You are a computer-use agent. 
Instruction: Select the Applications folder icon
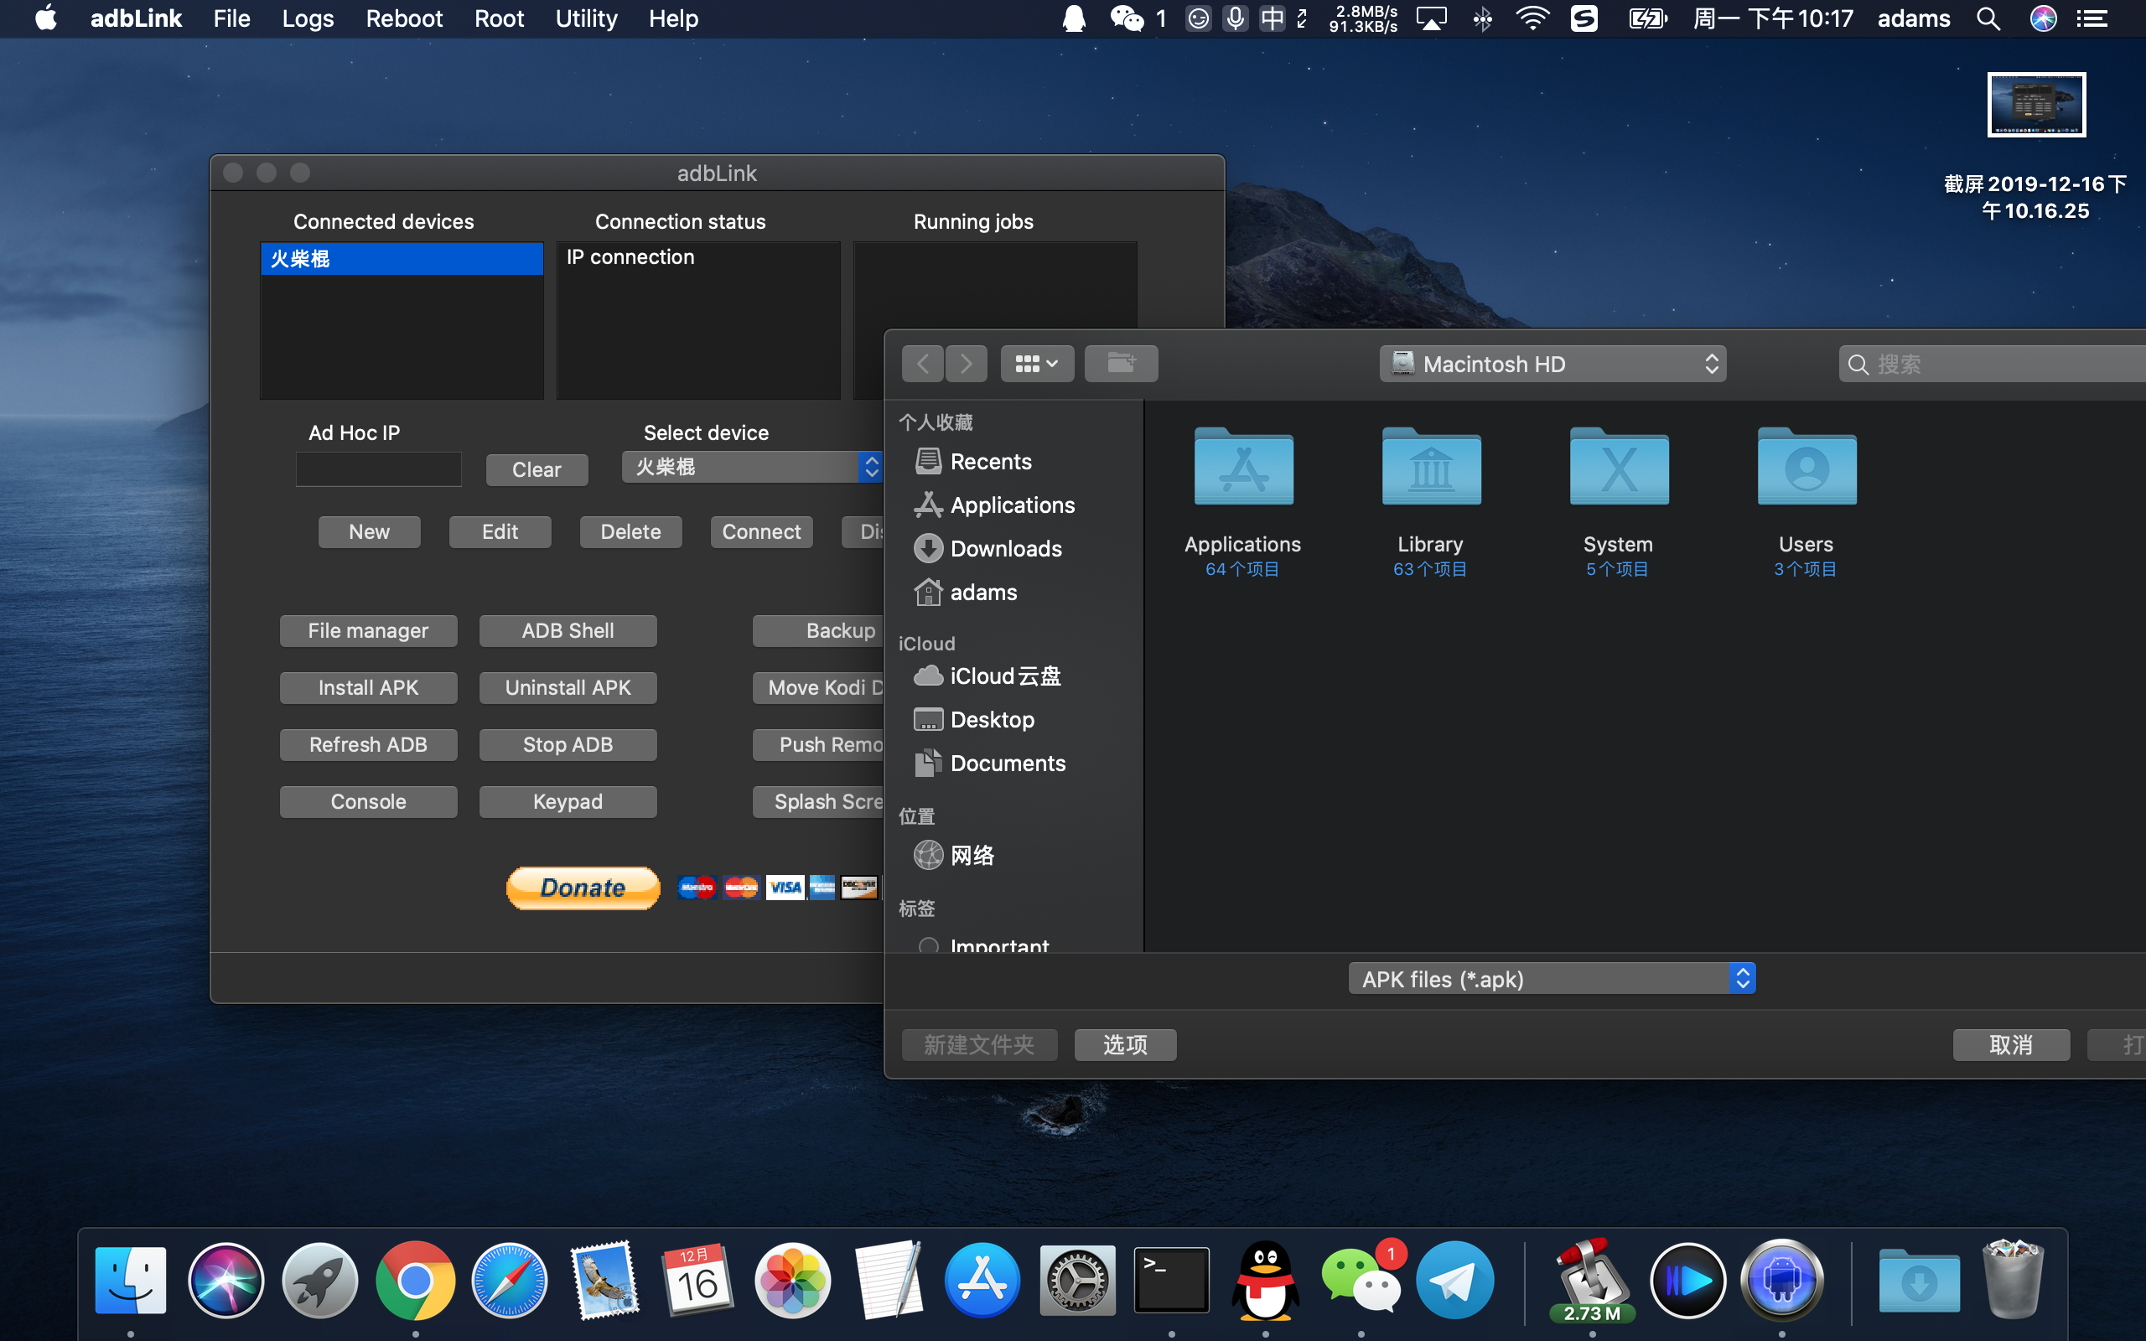point(1243,468)
